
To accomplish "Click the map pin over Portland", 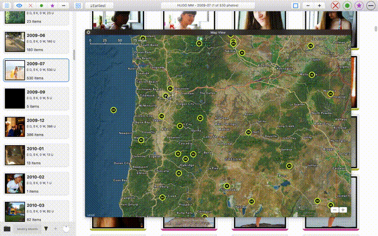I will pos(165,96).
